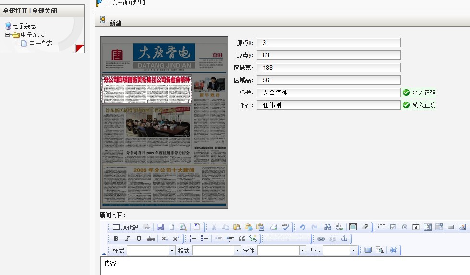Insert an anchor with the anchor icon
The width and height of the screenshot is (470, 275).
[344, 239]
